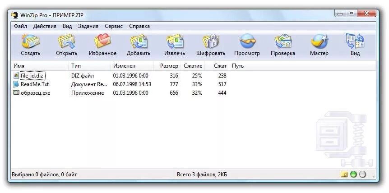Click the 32% compression ratio
The width and height of the screenshot is (389, 193).
point(197,93)
